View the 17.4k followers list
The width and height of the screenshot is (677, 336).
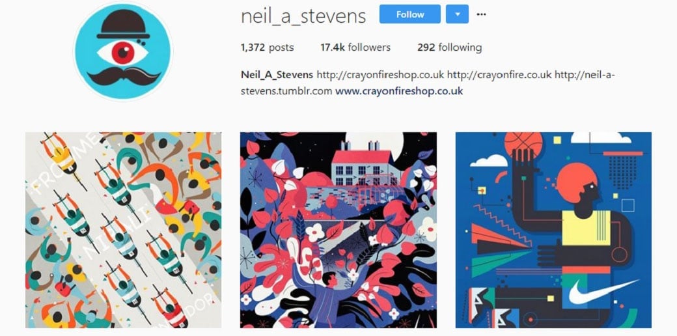point(355,48)
